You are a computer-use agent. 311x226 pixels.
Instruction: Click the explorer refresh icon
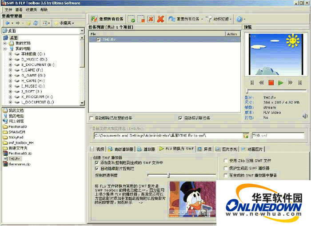pos(36,23)
